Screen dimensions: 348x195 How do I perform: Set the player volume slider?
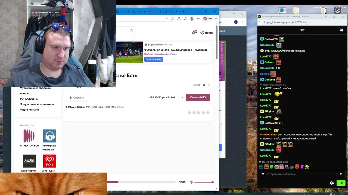204,182
